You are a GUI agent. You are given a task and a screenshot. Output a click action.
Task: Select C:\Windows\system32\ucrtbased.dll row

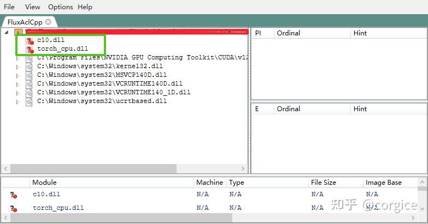102,101
